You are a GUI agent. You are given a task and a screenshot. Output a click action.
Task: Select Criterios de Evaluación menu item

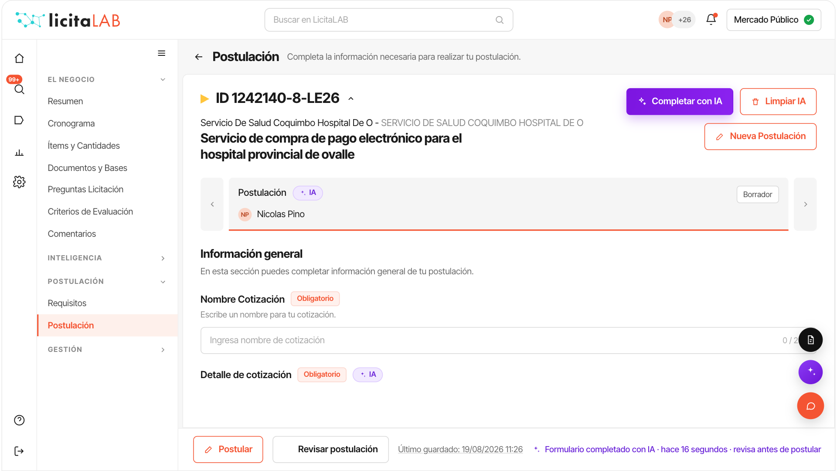(90, 212)
